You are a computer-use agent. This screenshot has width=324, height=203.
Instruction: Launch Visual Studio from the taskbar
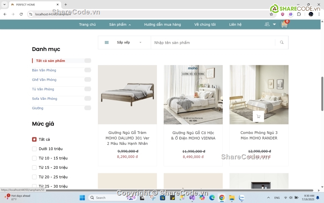[x=192, y=198]
